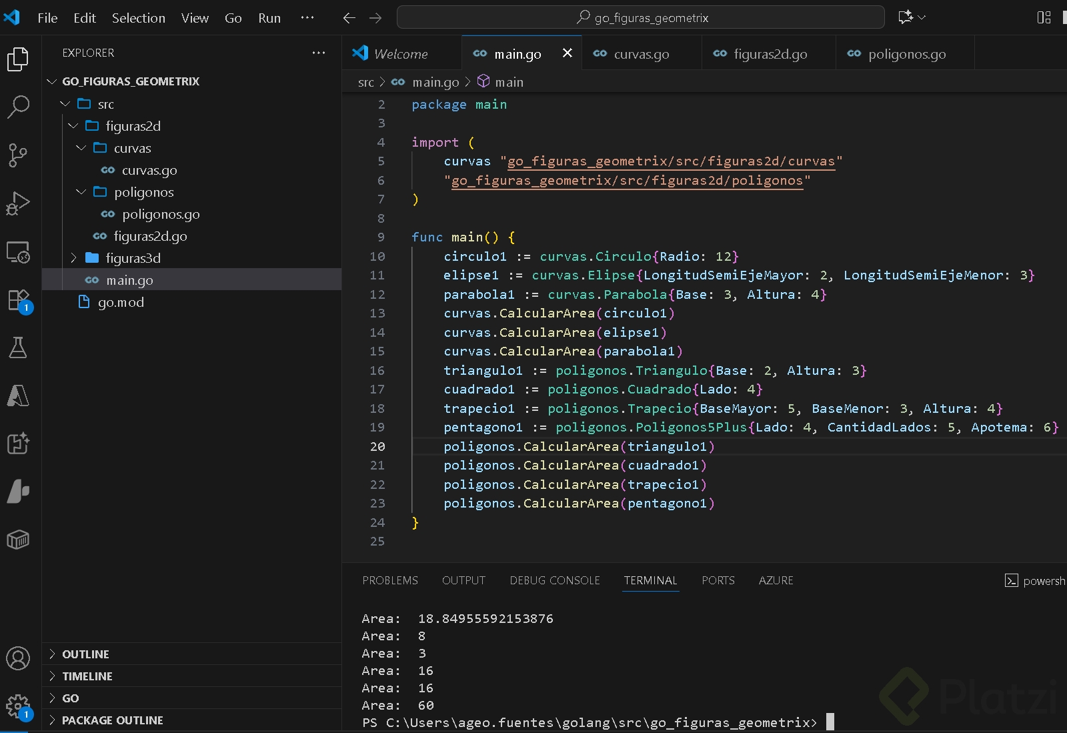Go back using the navigation arrow
1067x733 pixels.
[349, 18]
